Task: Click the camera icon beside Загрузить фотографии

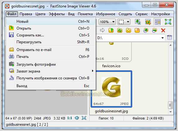Action: [12, 64]
